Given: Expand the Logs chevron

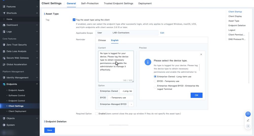Looking at the screenshot, I should pos(37,32).
